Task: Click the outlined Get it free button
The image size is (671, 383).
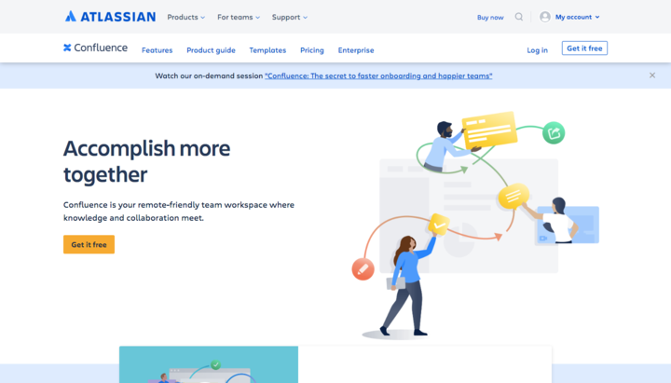Action: coord(584,48)
